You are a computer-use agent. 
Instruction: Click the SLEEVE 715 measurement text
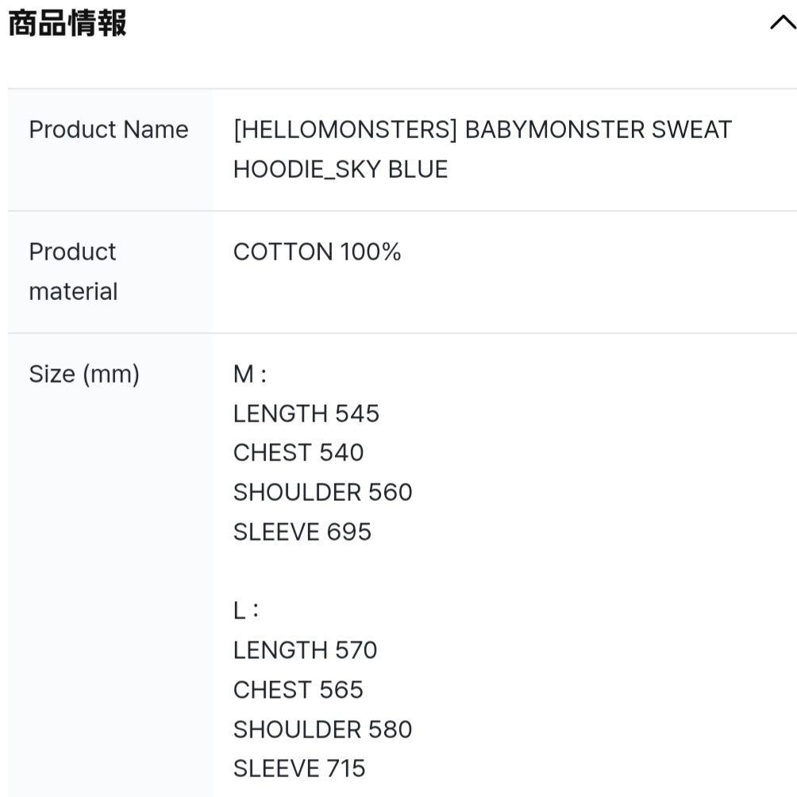(299, 768)
